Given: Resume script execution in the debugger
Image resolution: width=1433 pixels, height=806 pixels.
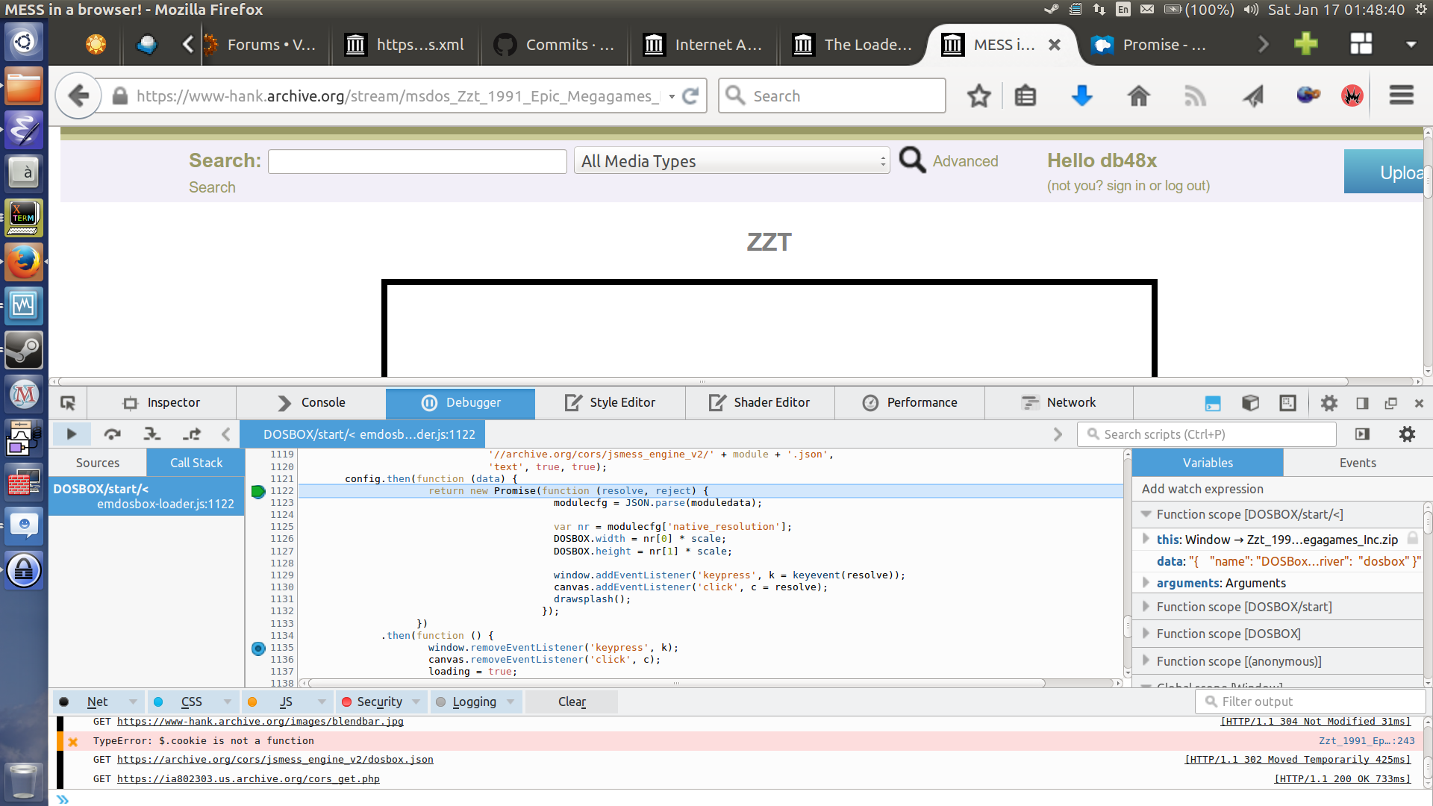Looking at the screenshot, I should click(72, 434).
